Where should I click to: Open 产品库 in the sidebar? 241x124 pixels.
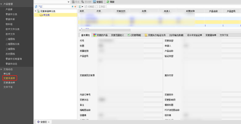9,9
